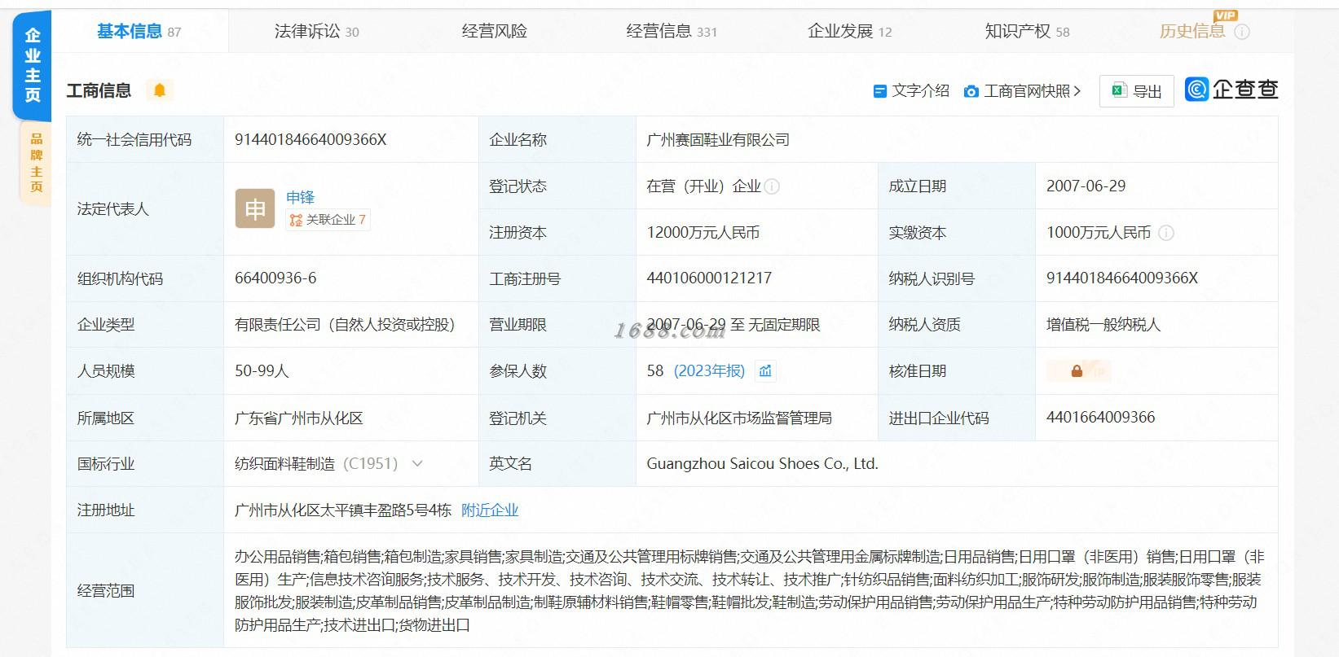Open the 知识产权 tab
The width and height of the screenshot is (1339, 657).
(1027, 31)
